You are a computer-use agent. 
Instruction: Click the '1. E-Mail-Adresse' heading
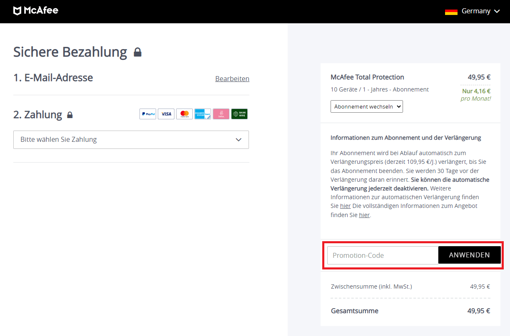tap(53, 78)
